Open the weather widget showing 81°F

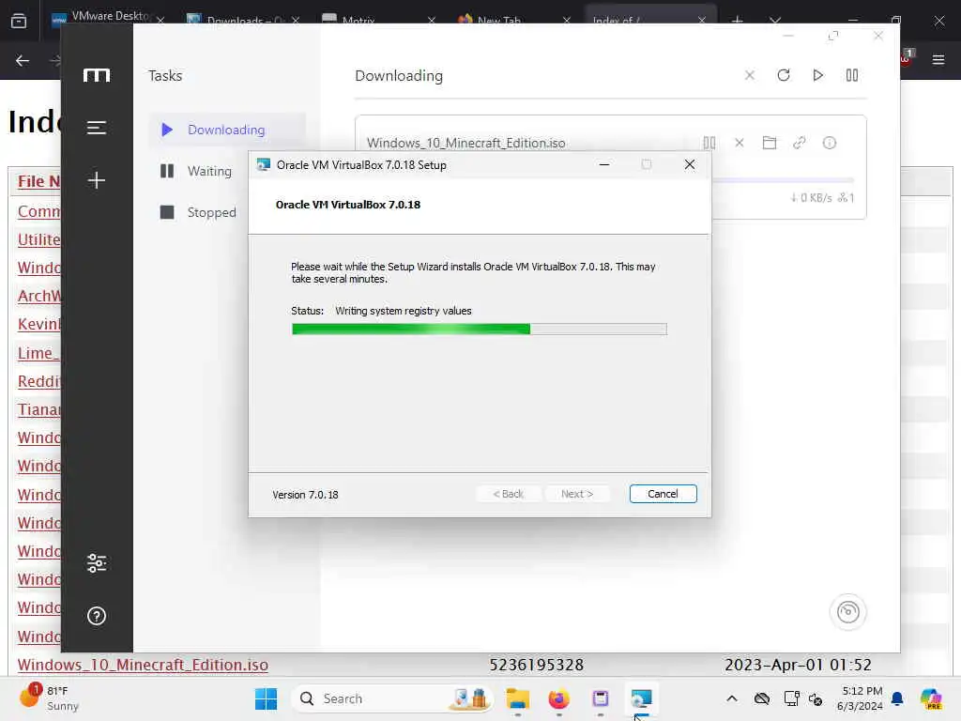49,698
